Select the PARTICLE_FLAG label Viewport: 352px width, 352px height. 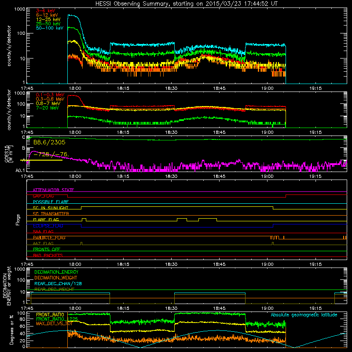pos(49,238)
